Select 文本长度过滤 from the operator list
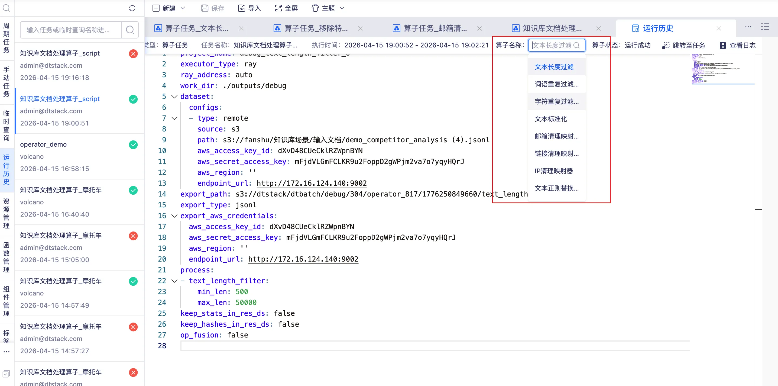This screenshot has width=778, height=386. click(x=557, y=67)
